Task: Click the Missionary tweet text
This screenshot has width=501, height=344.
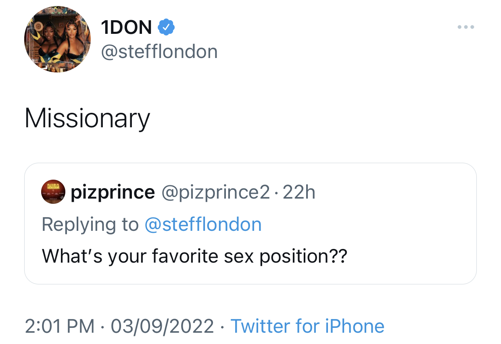Action: [x=87, y=119]
